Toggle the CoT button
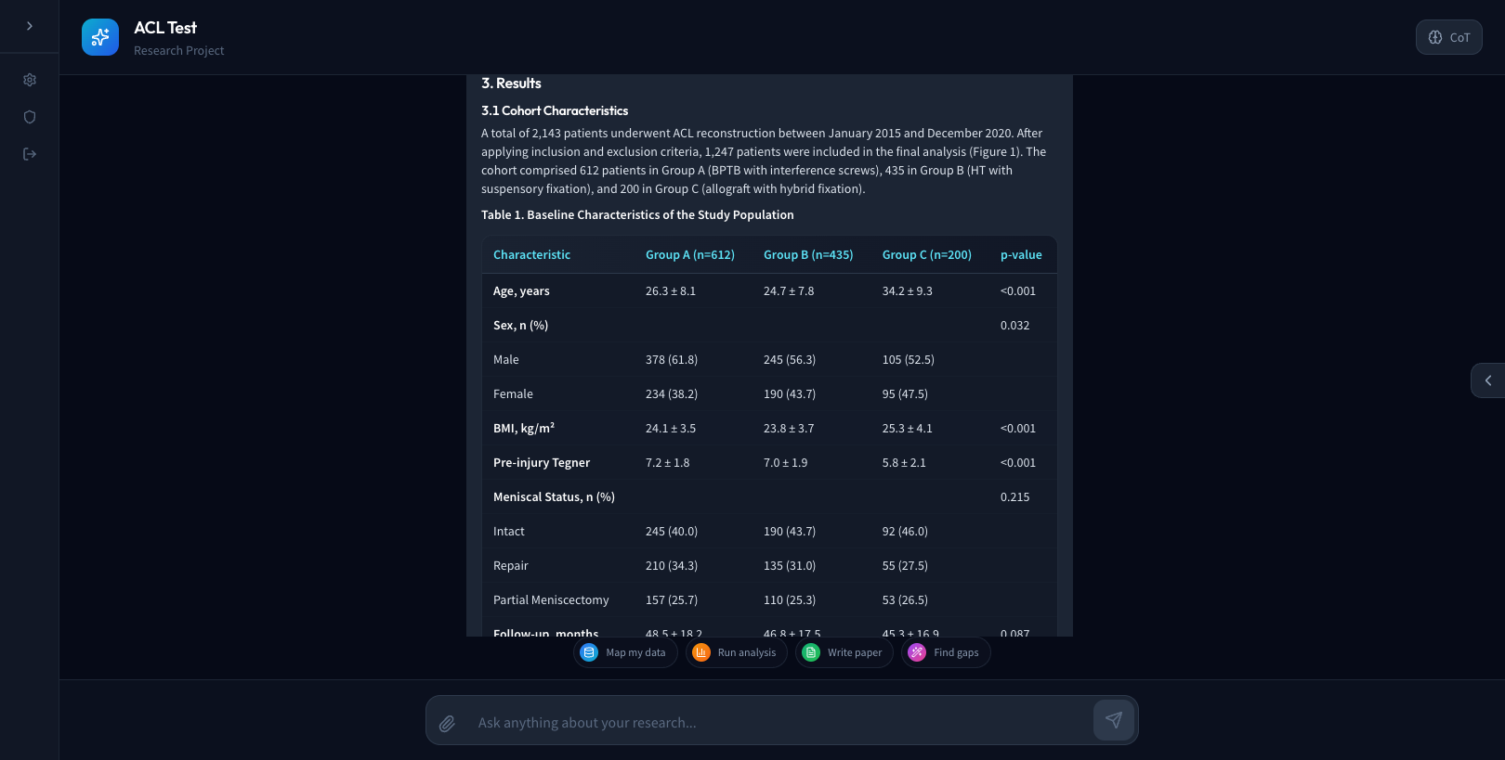Screen dimensions: 1505x760 [1448, 37]
